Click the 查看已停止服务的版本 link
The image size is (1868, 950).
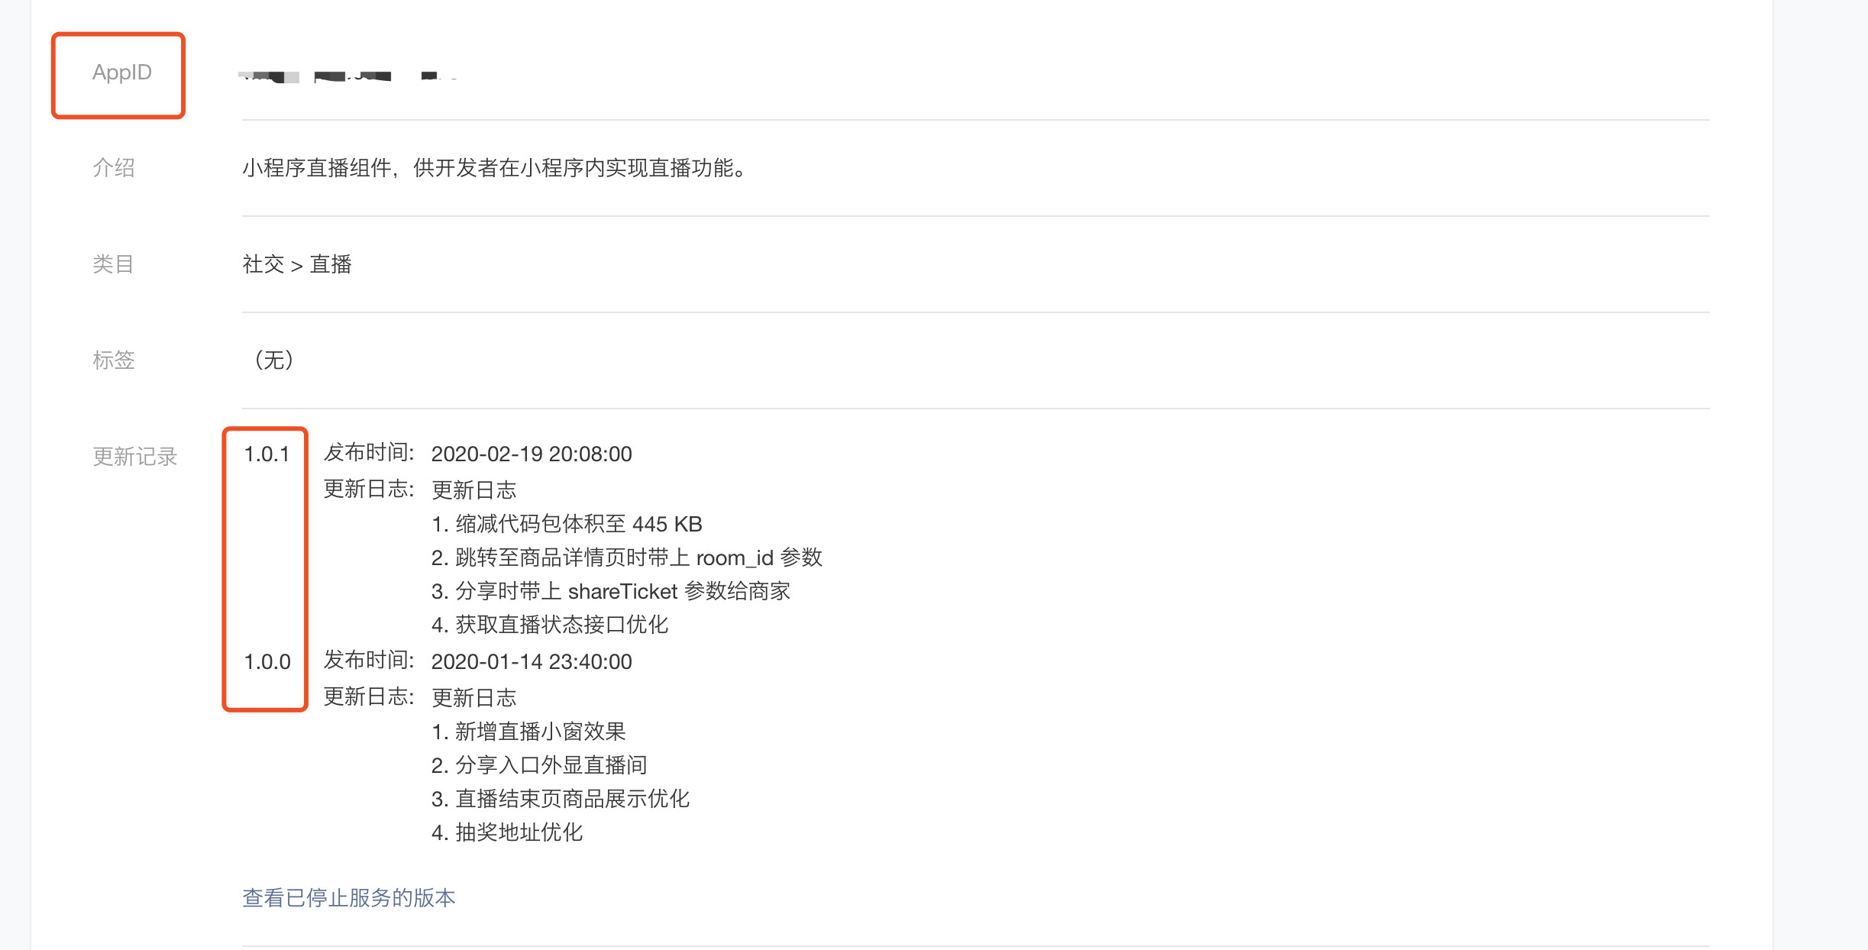pos(348,897)
